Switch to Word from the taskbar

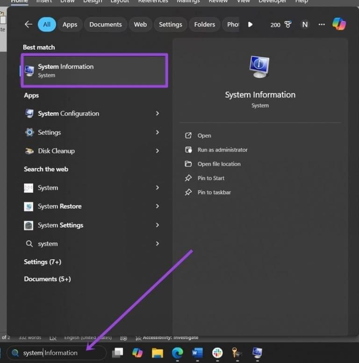click(197, 353)
